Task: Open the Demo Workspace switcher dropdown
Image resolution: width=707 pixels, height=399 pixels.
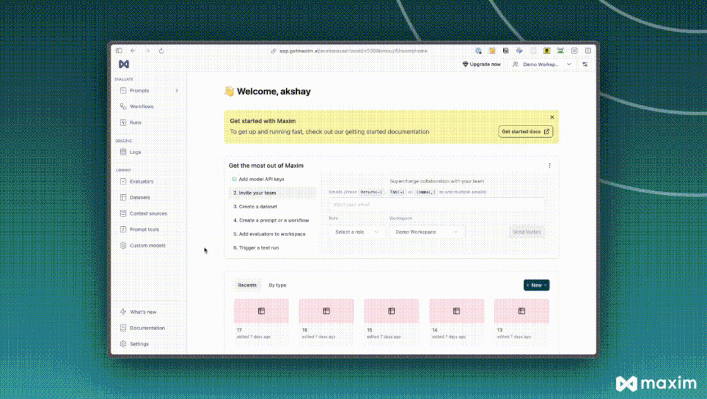Action: pos(542,64)
